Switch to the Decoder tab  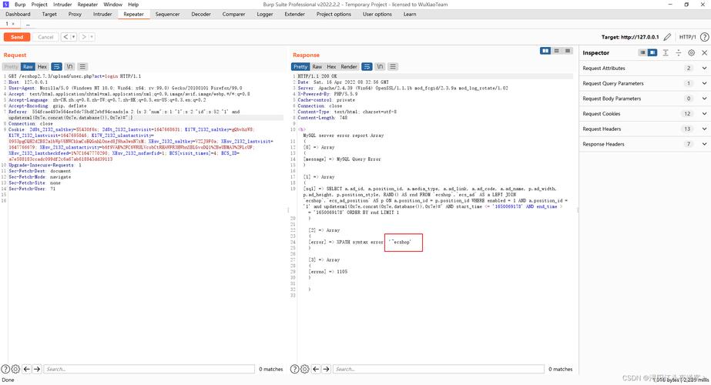201,14
